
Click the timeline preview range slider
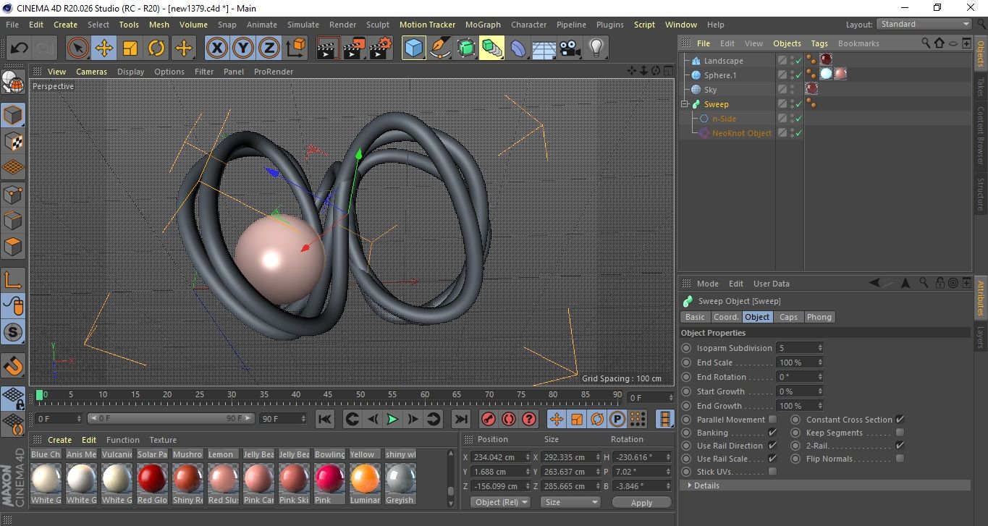(171, 418)
